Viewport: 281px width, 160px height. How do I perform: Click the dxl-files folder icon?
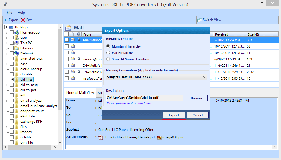[17, 80]
